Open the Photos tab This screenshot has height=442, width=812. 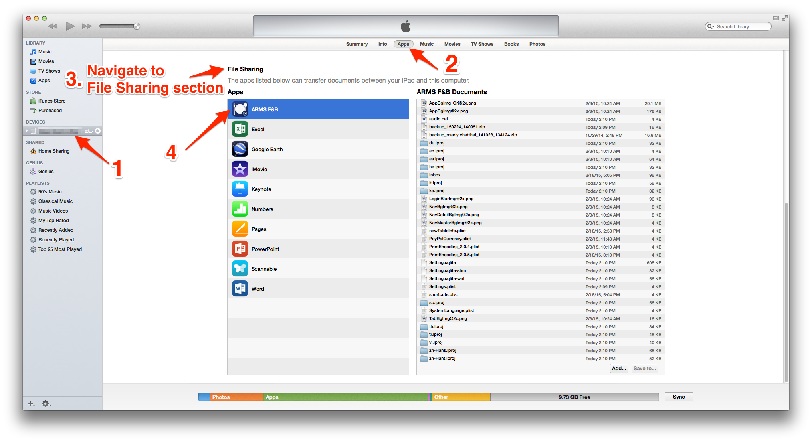pos(537,44)
